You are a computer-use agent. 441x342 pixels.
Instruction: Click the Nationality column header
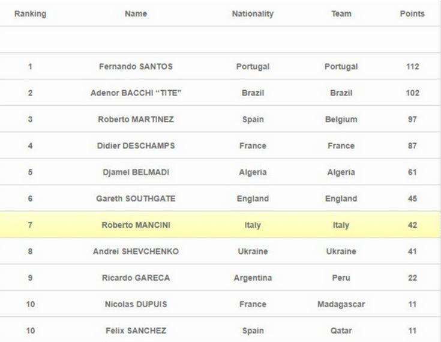tap(253, 13)
